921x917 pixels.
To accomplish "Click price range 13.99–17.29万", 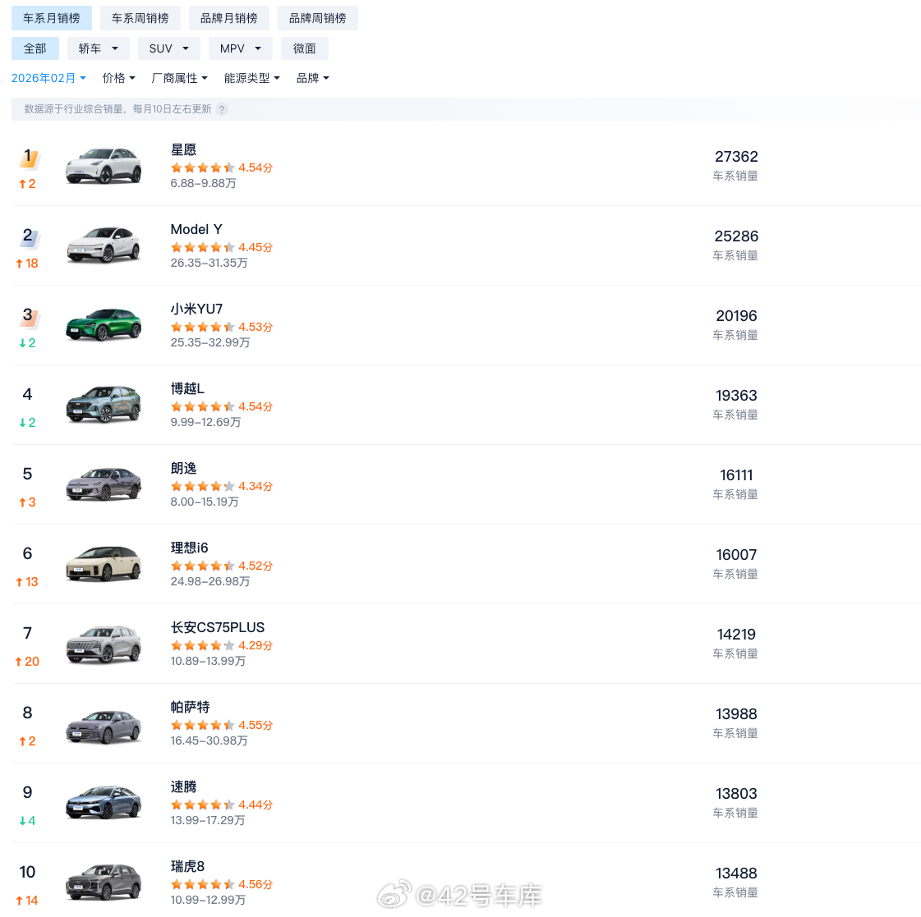I will click(208, 820).
